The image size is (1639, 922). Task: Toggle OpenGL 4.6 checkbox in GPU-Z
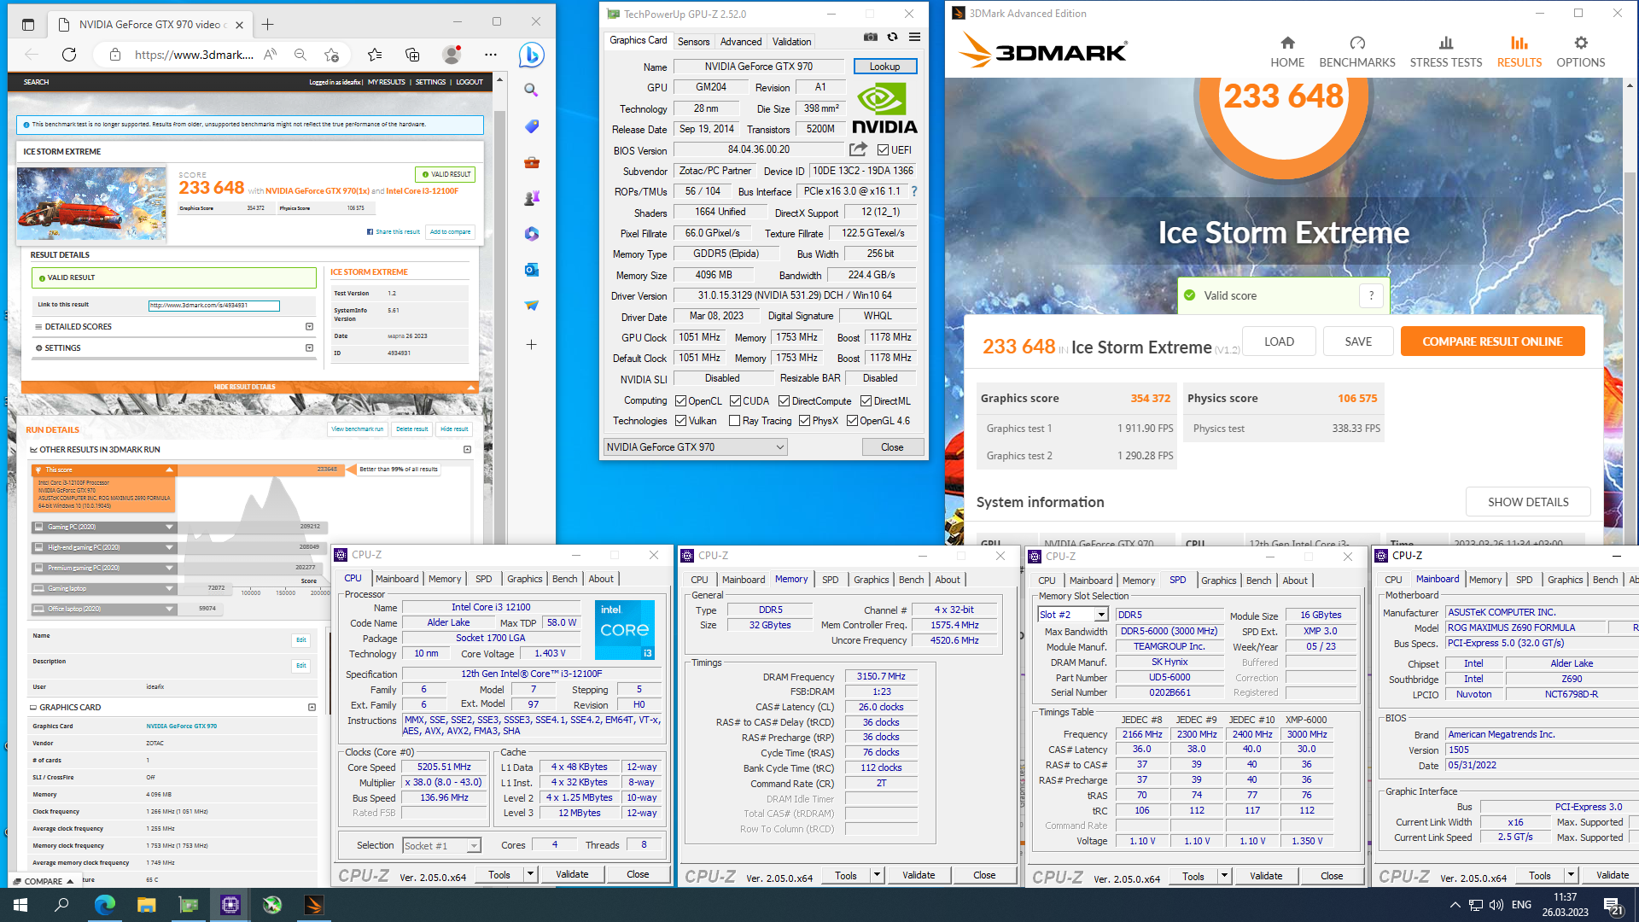[x=852, y=421]
